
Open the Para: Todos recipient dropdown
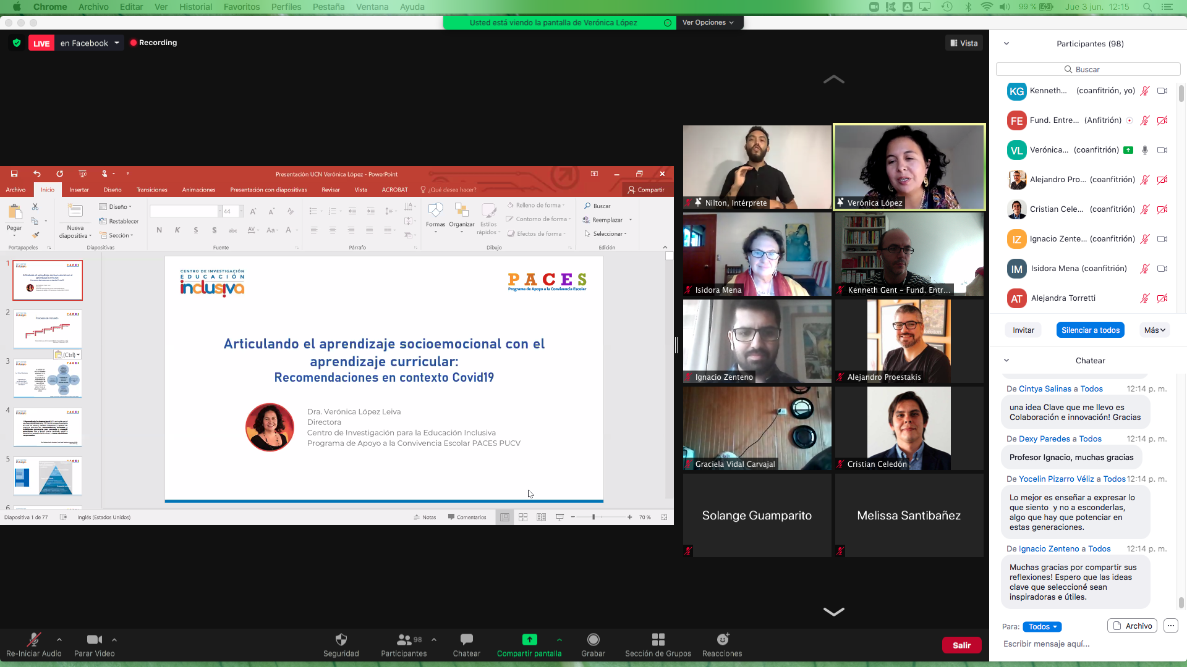[x=1042, y=627]
